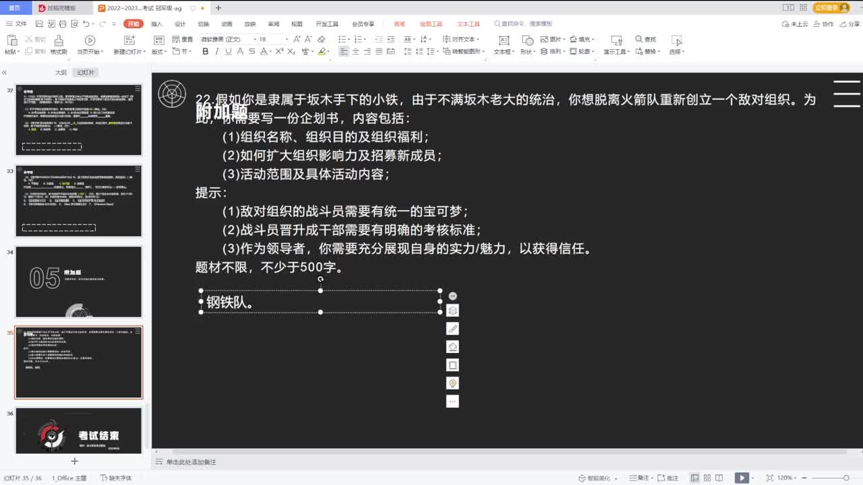Toggle bold text formatting

(x=205, y=52)
